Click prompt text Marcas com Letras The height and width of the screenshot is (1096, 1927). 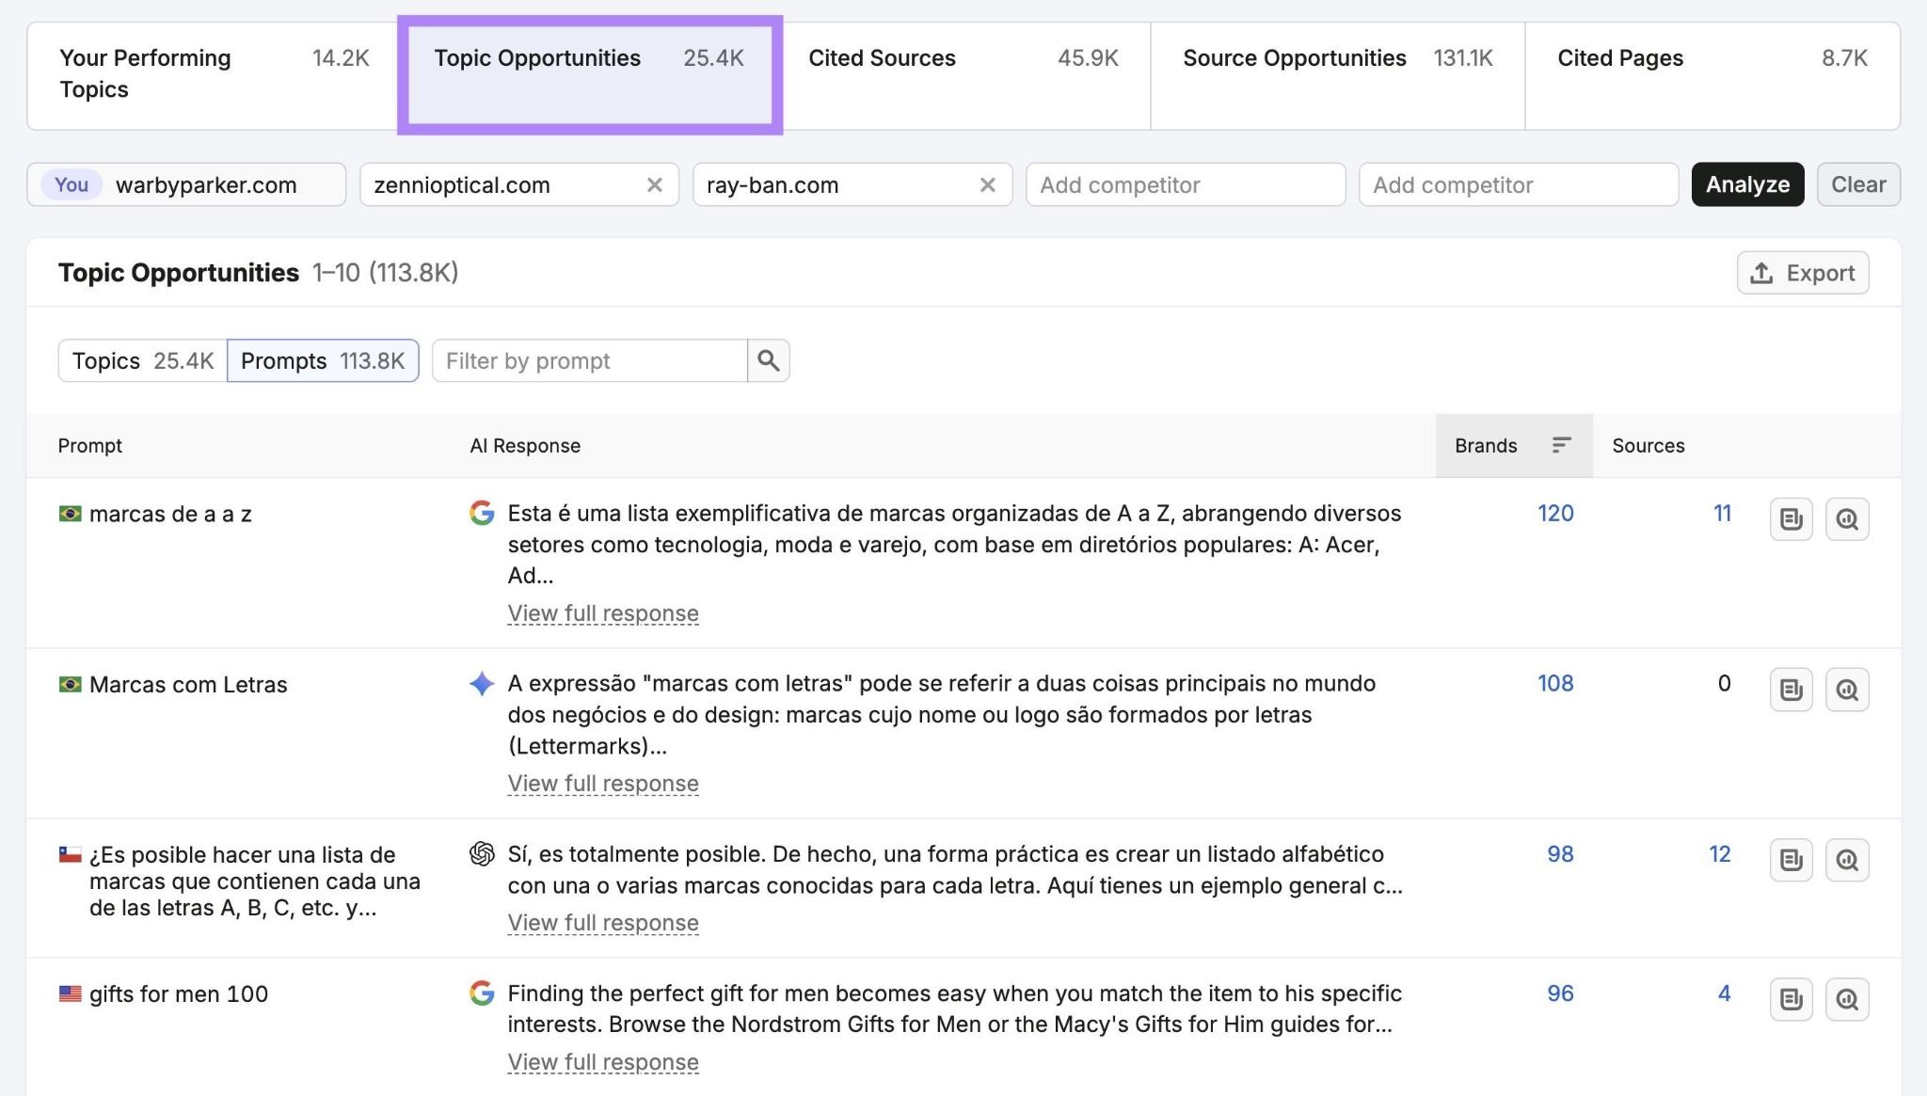coord(188,684)
